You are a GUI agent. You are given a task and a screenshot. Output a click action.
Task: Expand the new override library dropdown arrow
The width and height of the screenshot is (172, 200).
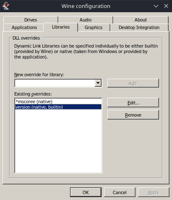tap(98, 83)
